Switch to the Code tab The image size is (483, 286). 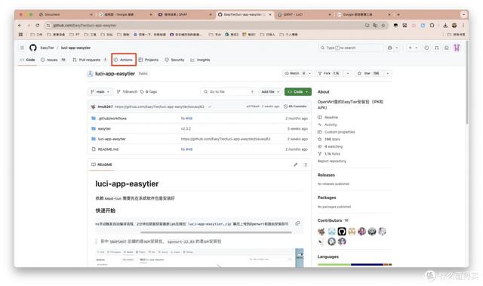click(28, 60)
